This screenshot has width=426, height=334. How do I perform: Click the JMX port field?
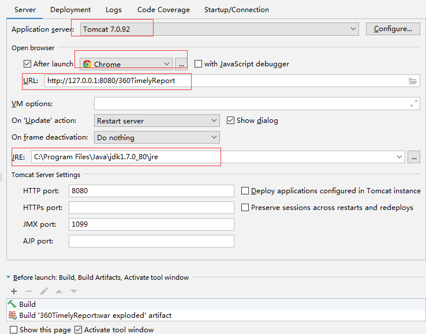point(151,224)
